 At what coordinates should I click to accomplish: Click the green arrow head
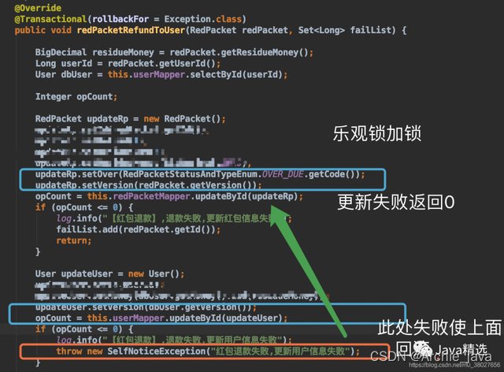279,216
